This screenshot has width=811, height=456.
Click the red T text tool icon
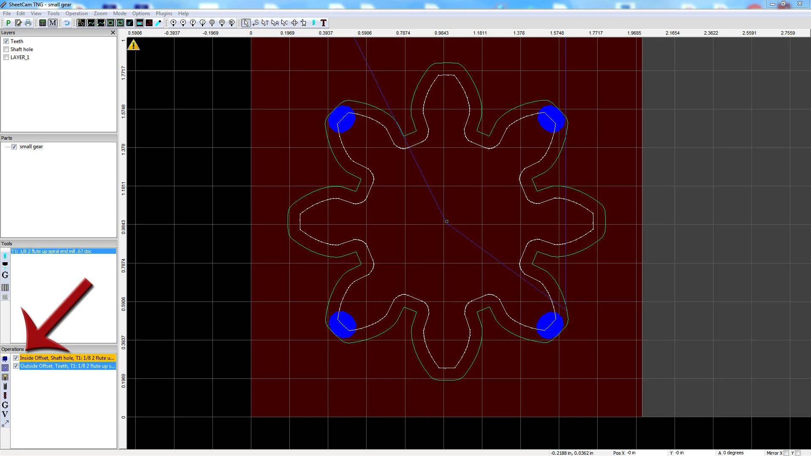click(324, 23)
